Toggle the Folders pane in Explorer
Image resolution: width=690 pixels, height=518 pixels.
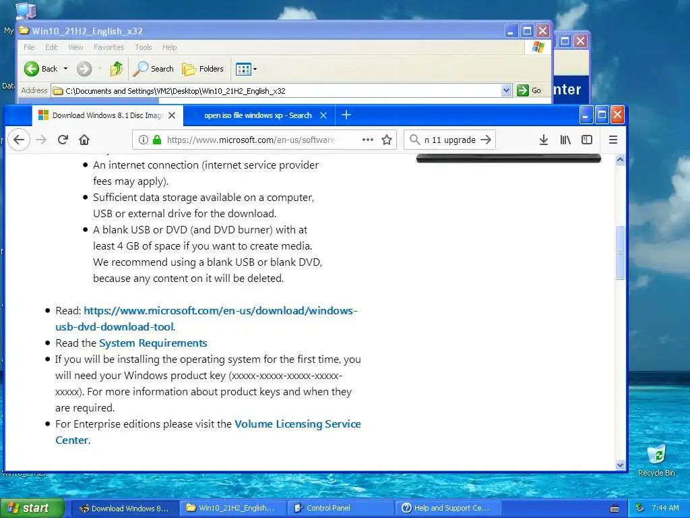[203, 69]
